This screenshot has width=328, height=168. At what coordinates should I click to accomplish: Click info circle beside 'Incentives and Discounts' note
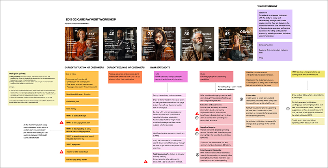click(x=197, y=155)
